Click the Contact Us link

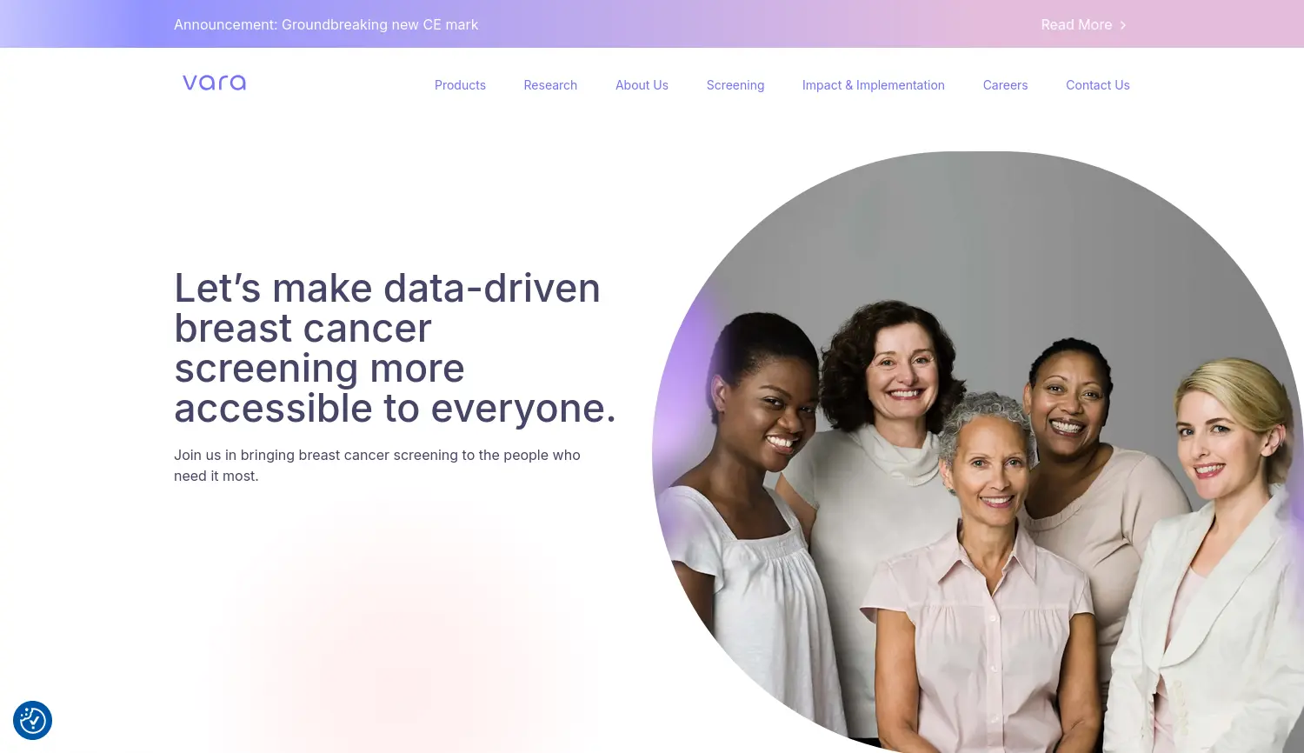1098,85
